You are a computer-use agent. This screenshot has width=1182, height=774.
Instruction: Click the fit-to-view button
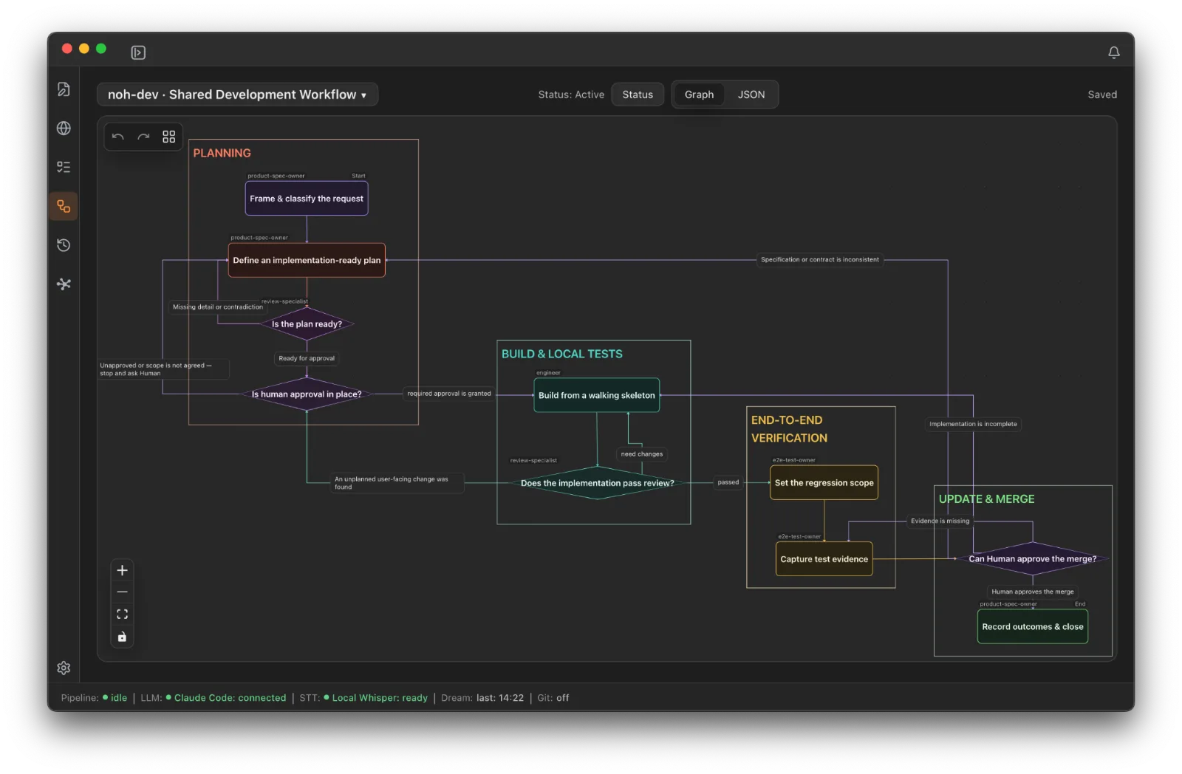point(122,614)
